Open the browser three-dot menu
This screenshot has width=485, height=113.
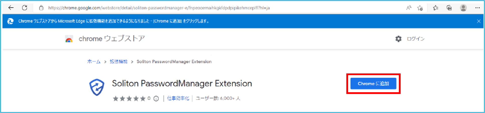(x=477, y=8)
